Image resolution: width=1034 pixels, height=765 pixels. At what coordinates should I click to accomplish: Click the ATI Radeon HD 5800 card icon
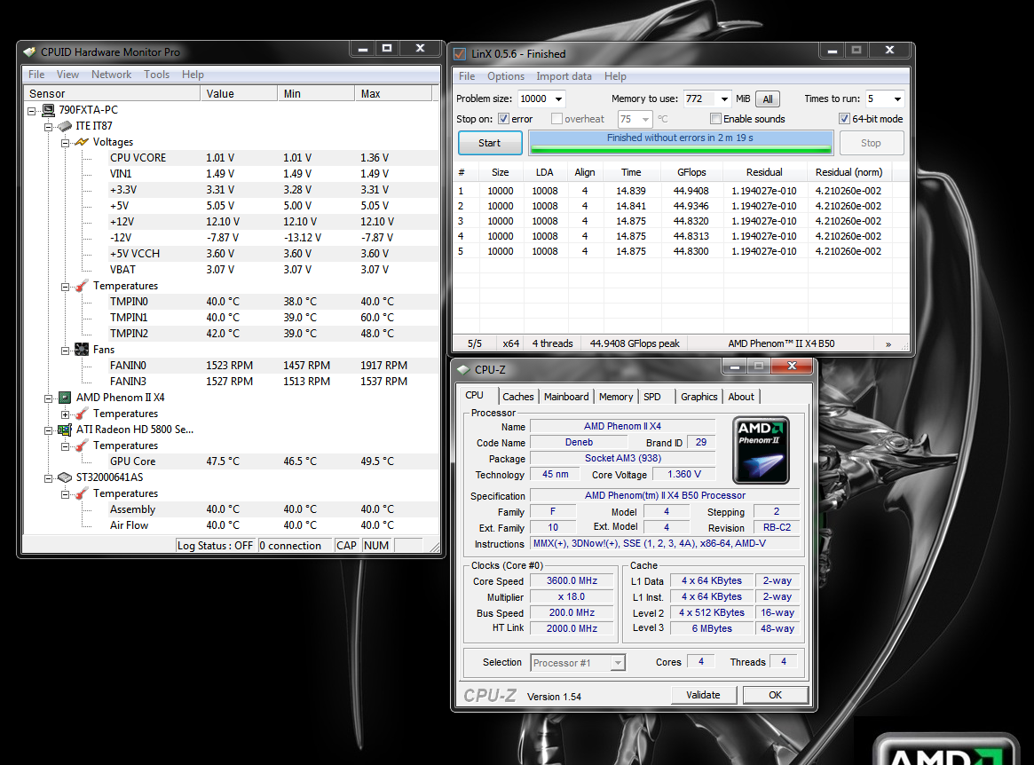(65, 430)
